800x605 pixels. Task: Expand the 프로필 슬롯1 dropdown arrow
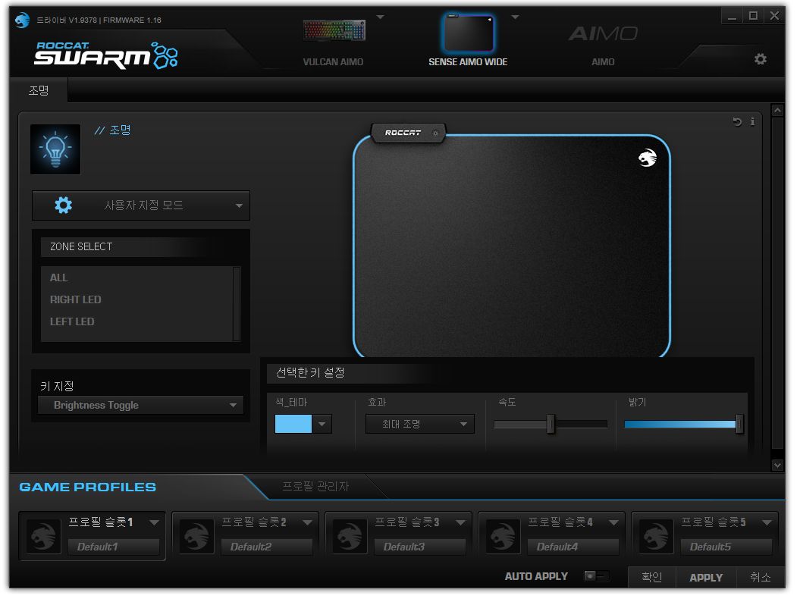154,522
